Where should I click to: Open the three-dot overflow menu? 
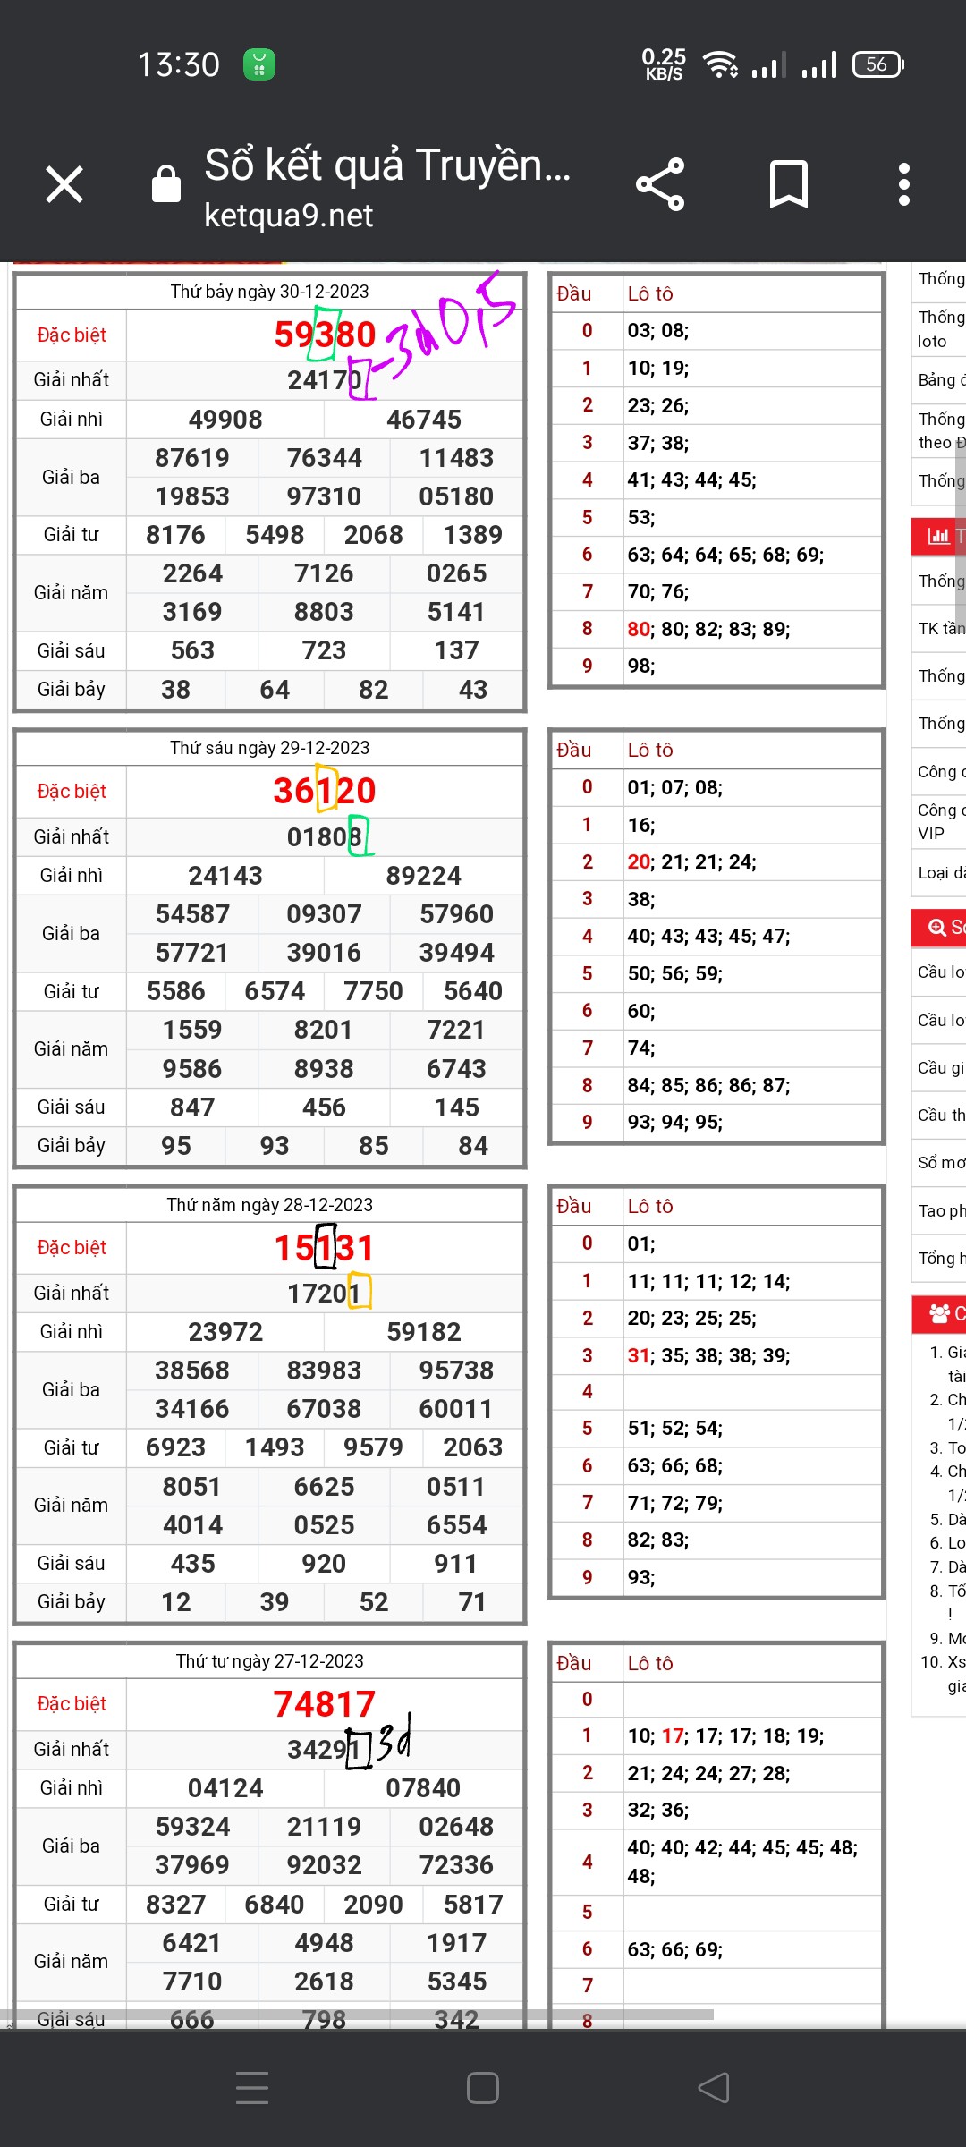[x=904, y=184]
